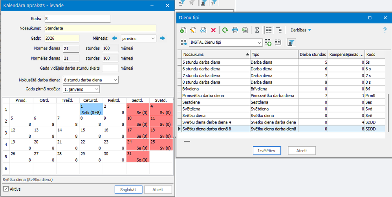Viewport: 392px width, 197px height.
Task: Select the 'Svētdiena' row
Action: point(281,109)
